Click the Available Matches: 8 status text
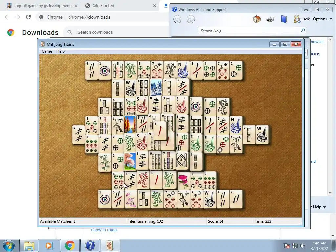Screen dimensions: 336x252 coord(58,221)
